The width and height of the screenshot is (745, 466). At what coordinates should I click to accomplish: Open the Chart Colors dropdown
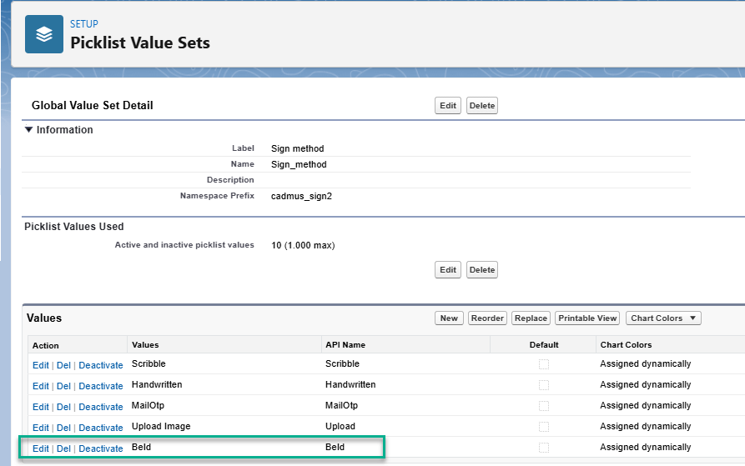click(664, 318)
